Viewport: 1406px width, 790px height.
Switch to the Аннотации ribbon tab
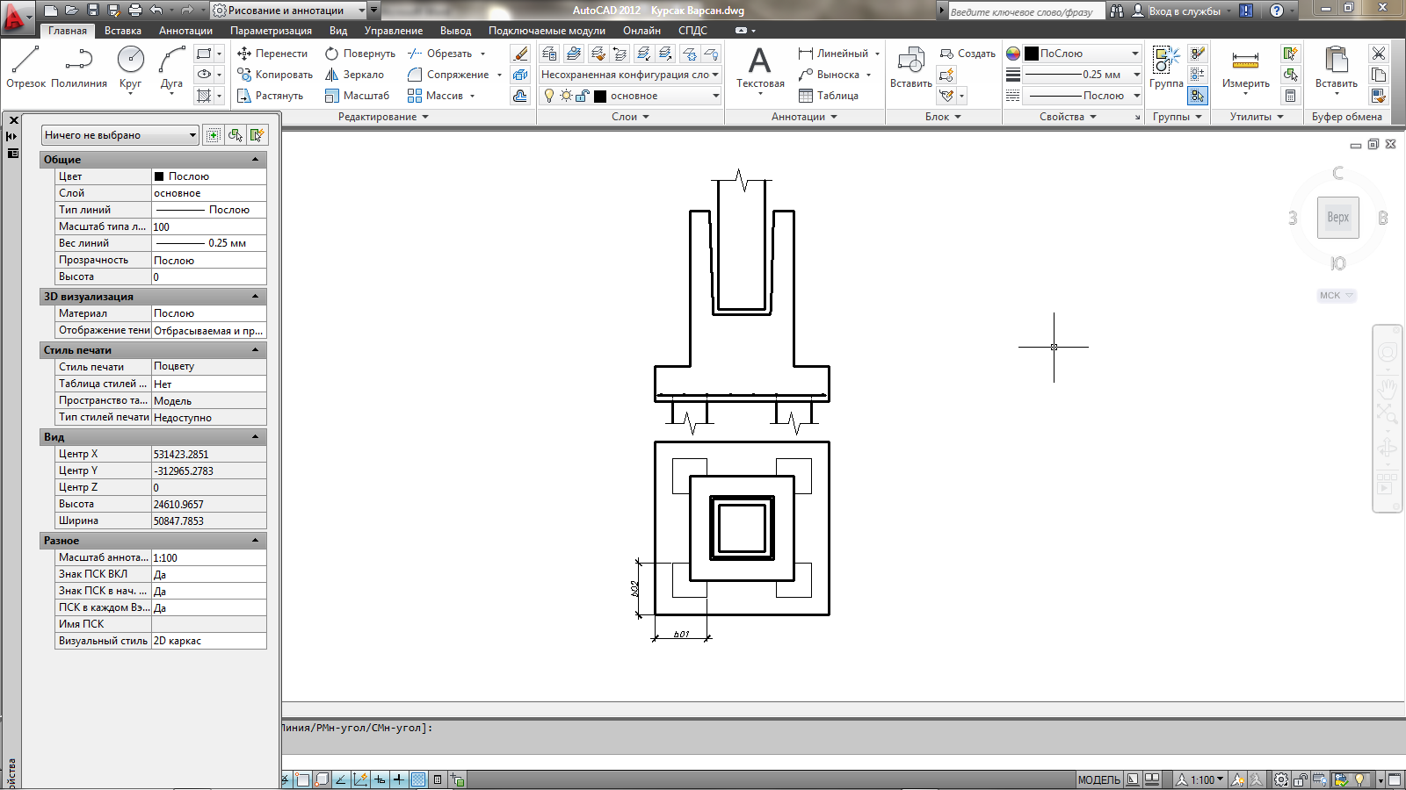point(185,31)
